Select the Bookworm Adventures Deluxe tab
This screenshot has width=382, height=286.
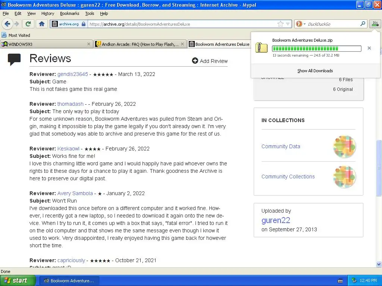click(x=219, y=44)
